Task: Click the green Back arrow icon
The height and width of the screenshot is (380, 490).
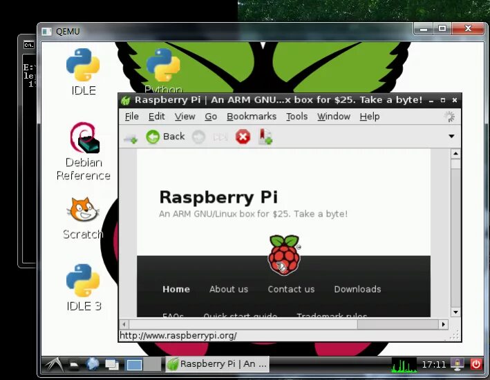Action: pyautogui.click(x=153, y=137)
